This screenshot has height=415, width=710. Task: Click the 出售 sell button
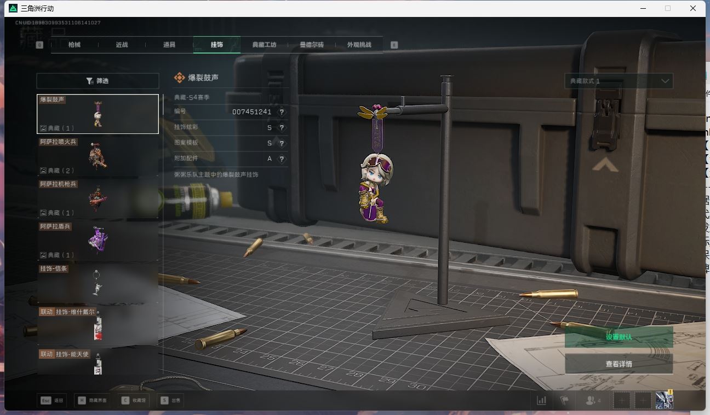coord(170,400)
